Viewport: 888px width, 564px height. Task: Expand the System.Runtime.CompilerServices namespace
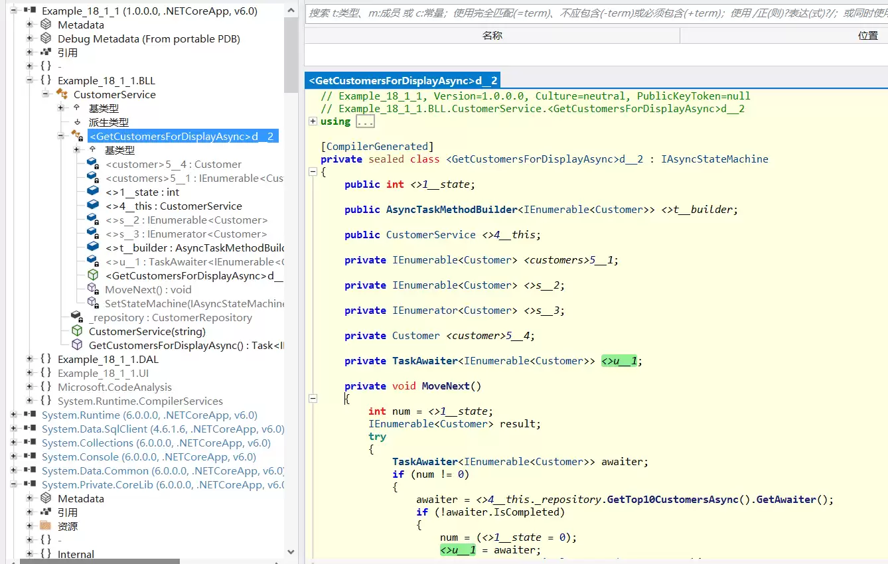29,401
